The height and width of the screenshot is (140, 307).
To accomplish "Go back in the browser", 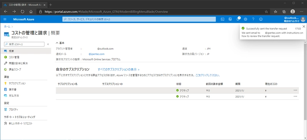I will 5,11.
